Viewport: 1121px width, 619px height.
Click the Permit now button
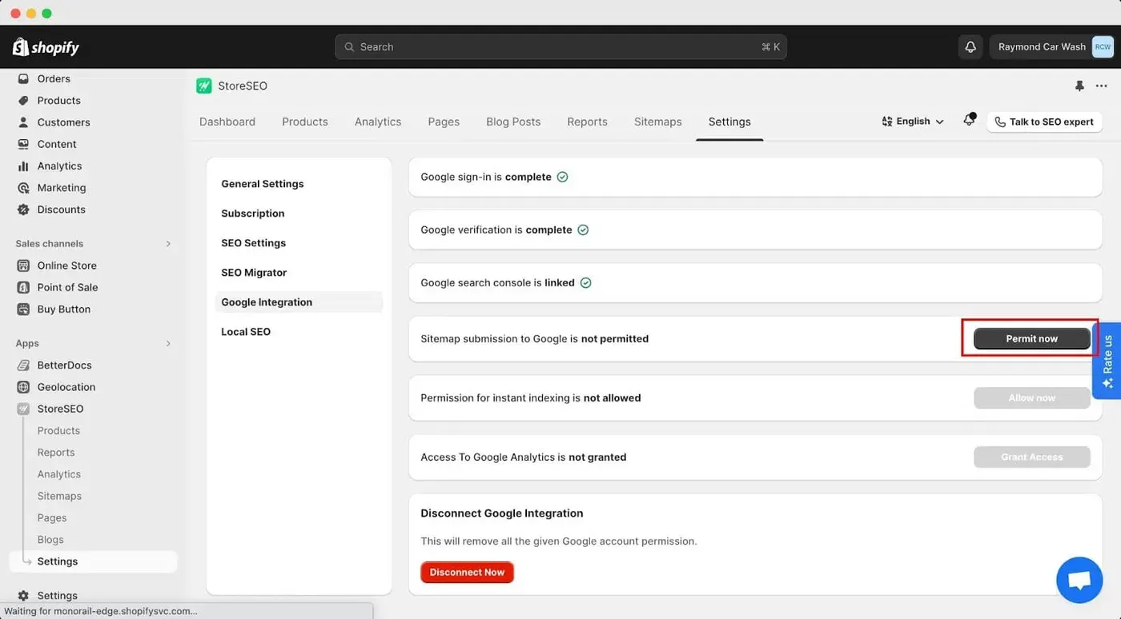pos(1031,339)
